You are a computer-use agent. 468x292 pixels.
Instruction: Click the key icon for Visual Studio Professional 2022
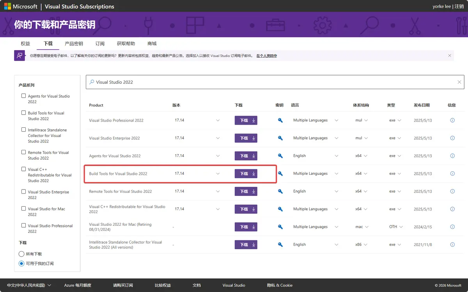(x=280, y=120)
